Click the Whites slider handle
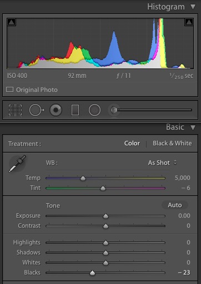 [x=105, y=263]
